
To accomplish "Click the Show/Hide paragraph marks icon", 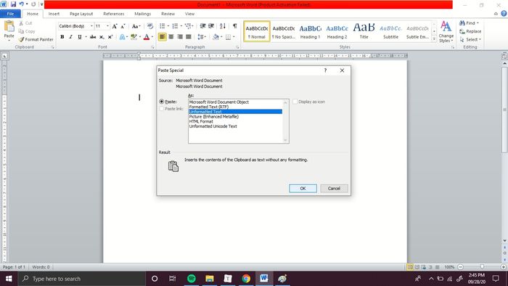I will (234, 26).
